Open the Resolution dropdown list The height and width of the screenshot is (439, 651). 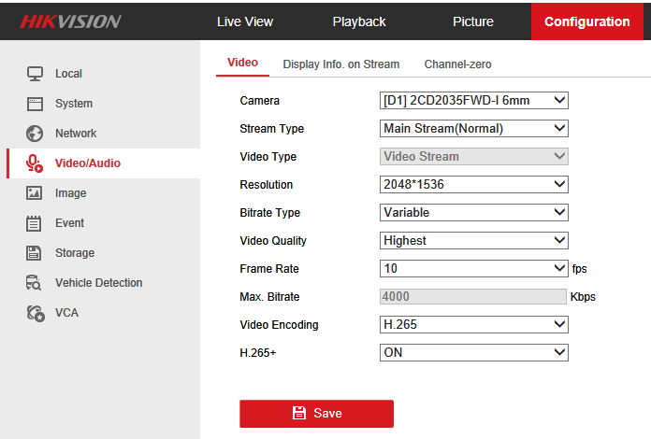[x=474, y=184]
